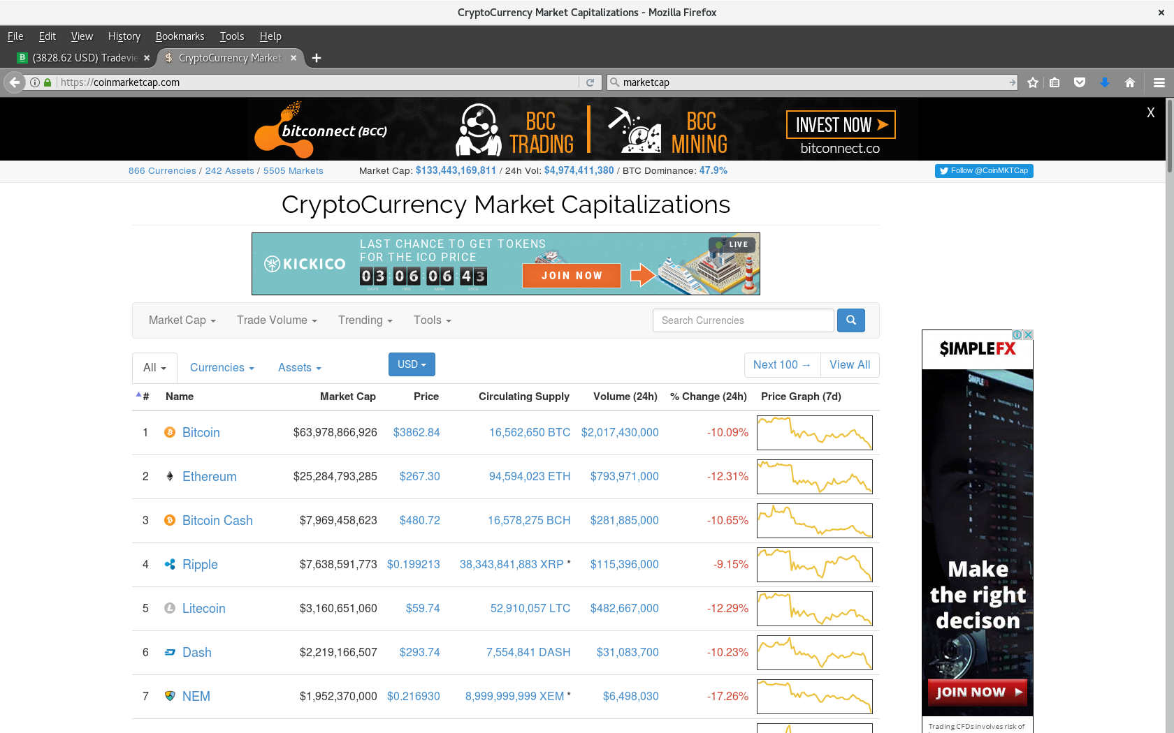Dismiss bitconnect banner with X
The height and width of the screenshot is (733, 1174).
1150,112
